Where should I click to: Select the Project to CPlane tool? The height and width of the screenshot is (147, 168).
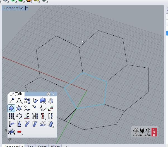(27, 116)
